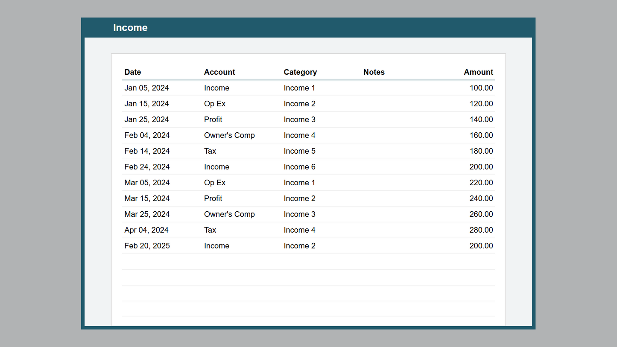Click the Notes column header

coord(374,72)
